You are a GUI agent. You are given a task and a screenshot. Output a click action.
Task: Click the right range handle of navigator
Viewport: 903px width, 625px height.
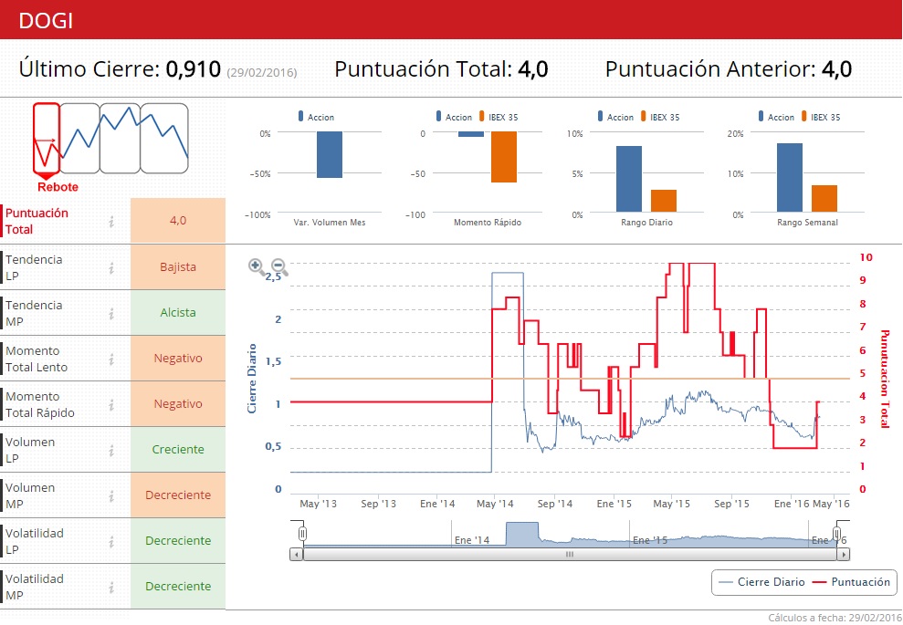[x=837, y=534]
